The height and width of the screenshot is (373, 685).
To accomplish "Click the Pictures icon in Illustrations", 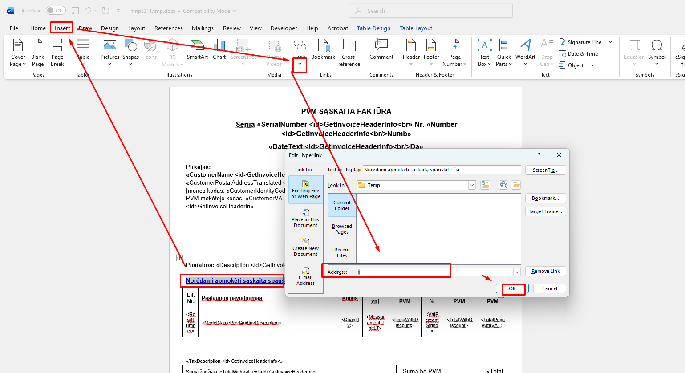I will (x=109, y=46).
